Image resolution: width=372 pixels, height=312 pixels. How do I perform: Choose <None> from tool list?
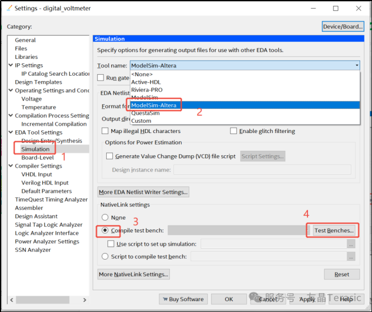(245, 74)
